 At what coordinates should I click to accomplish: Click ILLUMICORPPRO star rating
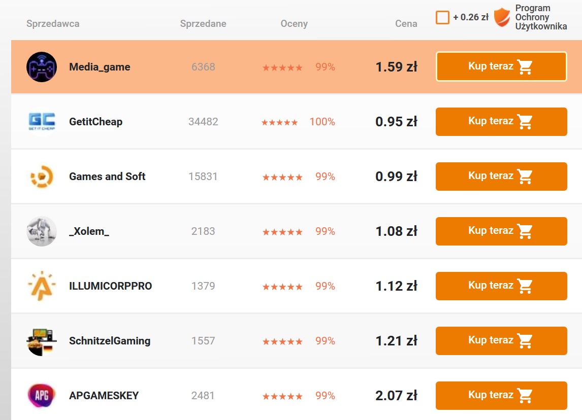tap(282, 287)
